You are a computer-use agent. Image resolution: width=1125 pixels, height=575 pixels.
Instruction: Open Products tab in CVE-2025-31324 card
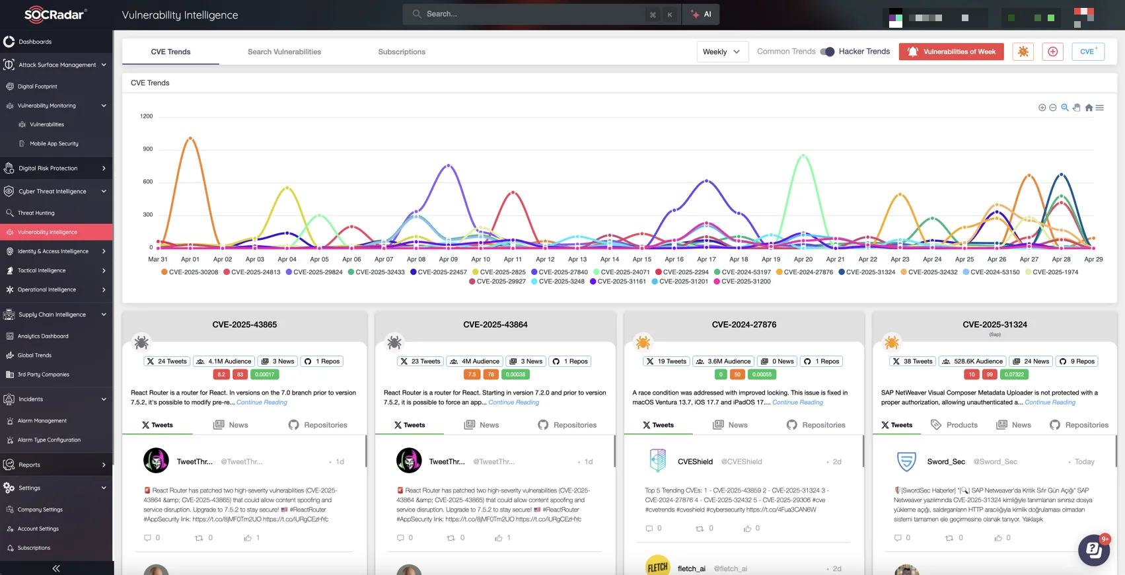(954, 425)
